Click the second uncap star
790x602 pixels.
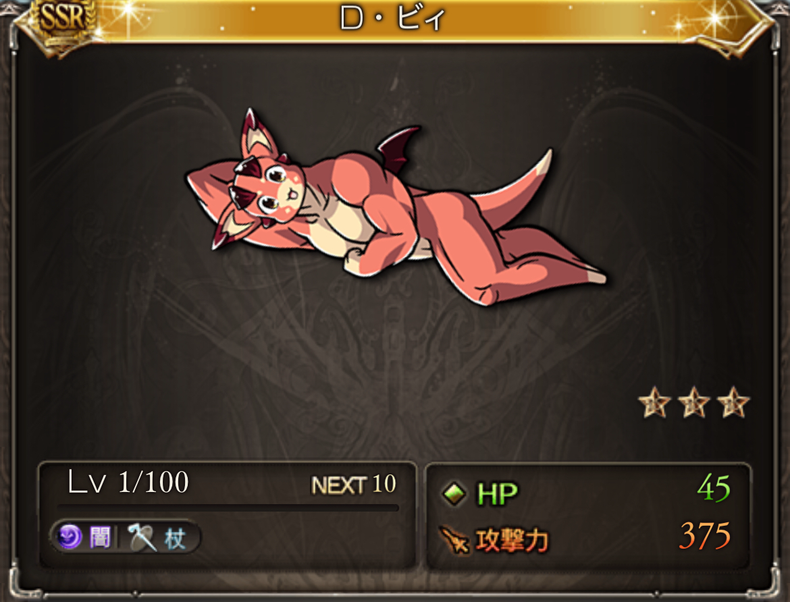click(x=693, y=402)
